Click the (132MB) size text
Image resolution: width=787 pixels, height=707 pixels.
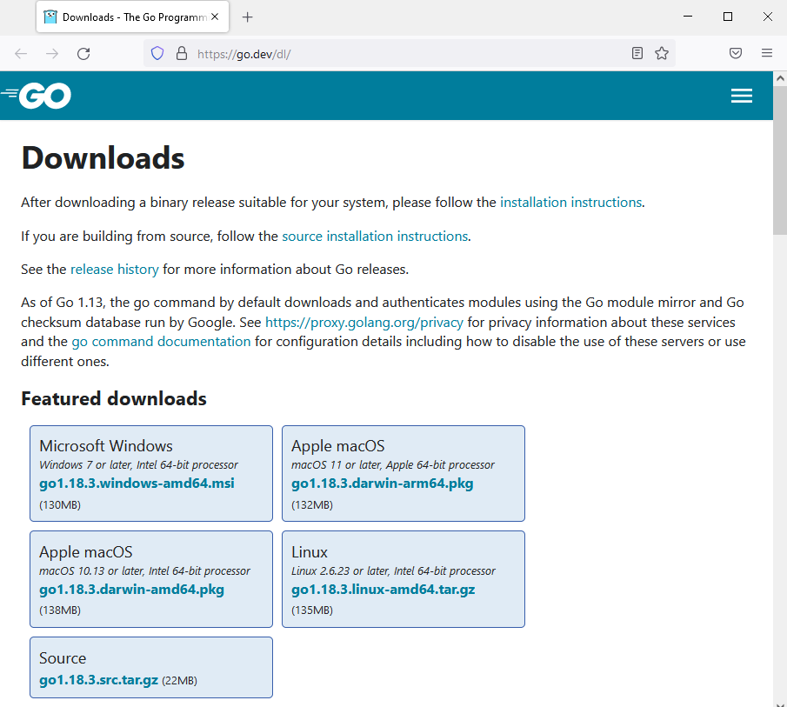point(312,504)
